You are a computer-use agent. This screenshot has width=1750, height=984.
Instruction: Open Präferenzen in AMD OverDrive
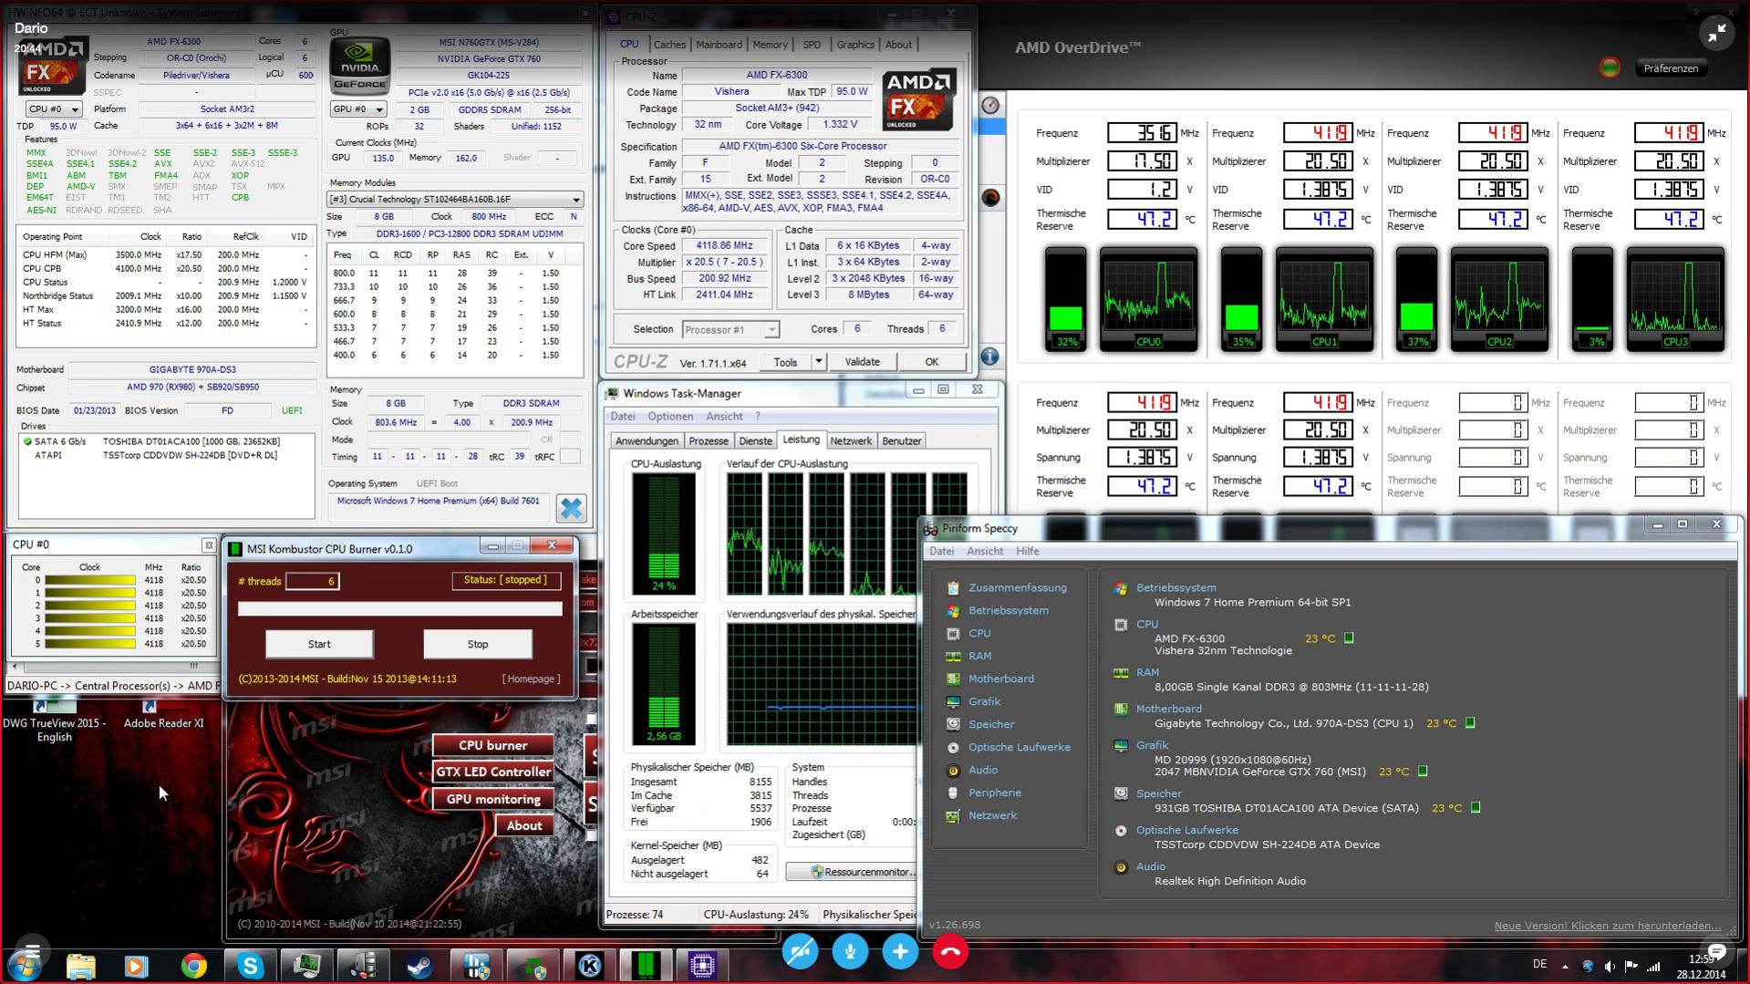click(1671, 68)
